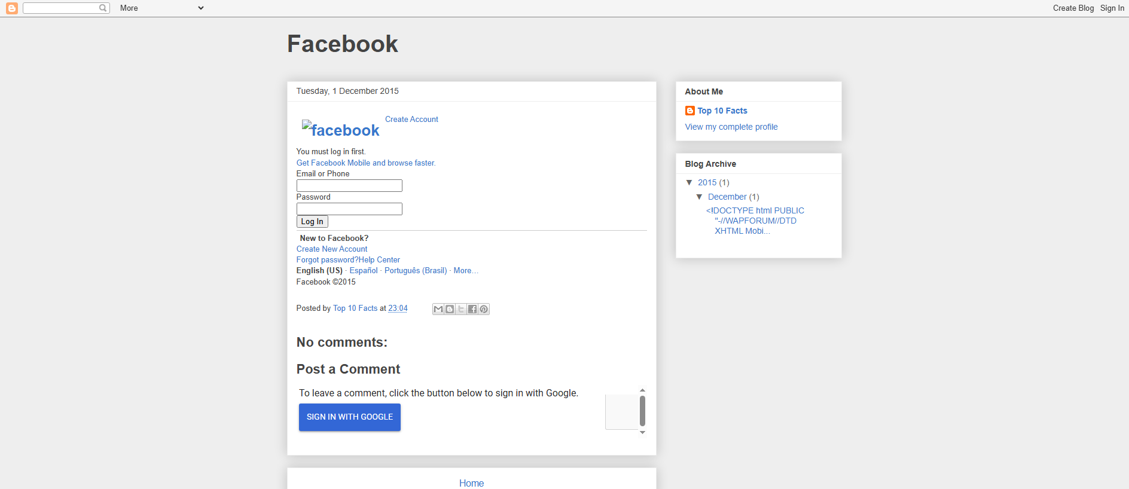Viewport: 1129px width, 489px height.
Task: Click the Log In button
Action: [312, 222]
